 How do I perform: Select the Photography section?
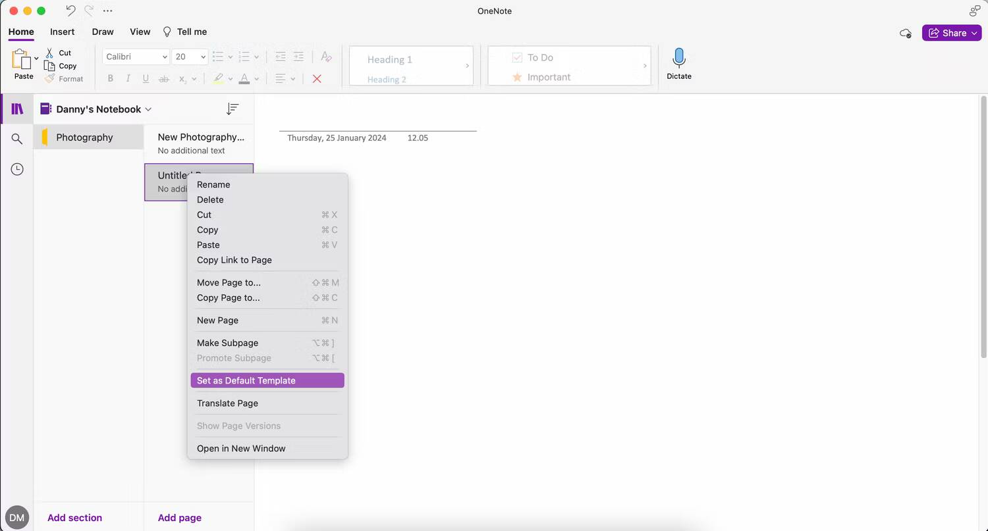[84, 138]
